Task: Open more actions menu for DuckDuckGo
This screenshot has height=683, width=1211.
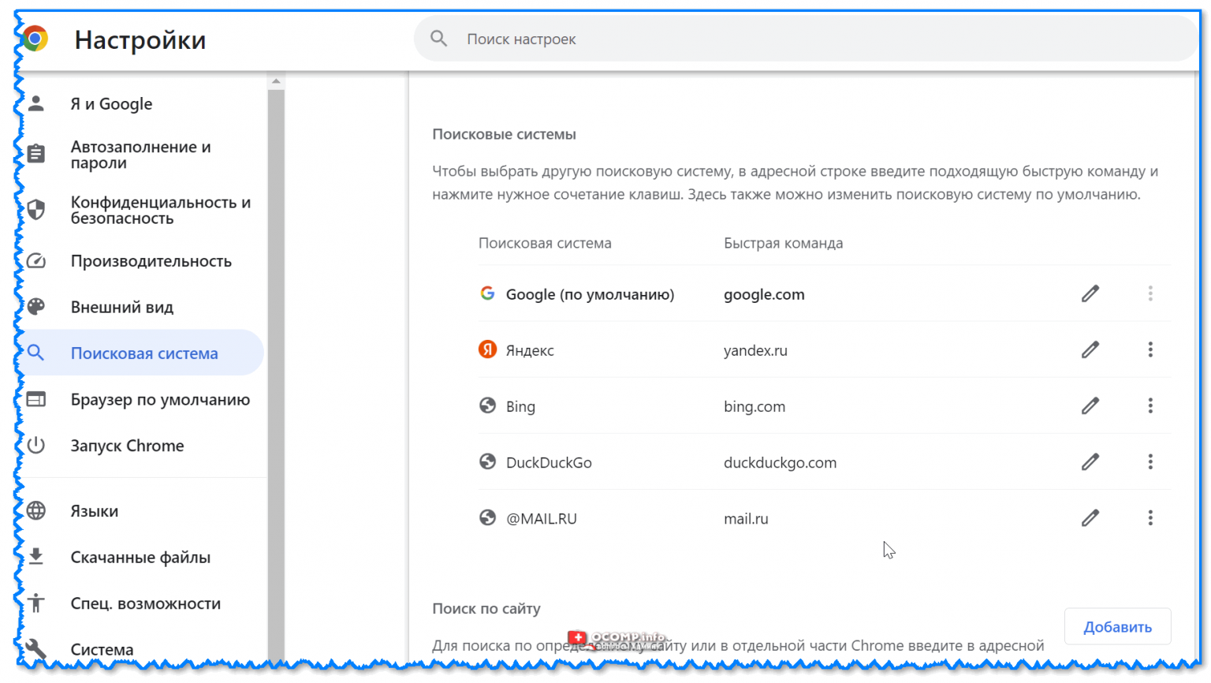Action: click(x=1150, y=461)
